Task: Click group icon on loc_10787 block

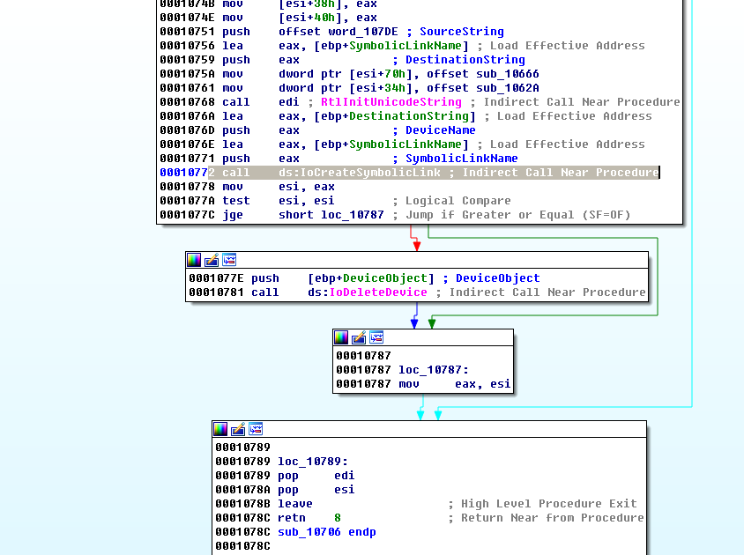Action: click(376, 337)
